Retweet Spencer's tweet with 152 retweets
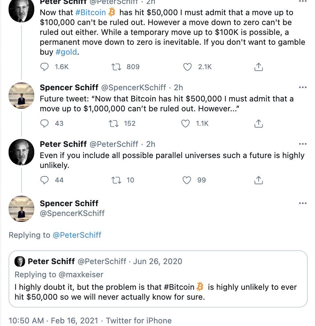Image resolution: width=315 pixels, height=326 pixels. tap(114, 123)
